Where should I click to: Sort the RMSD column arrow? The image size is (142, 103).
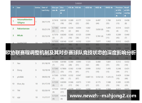[x=112, y=7]
